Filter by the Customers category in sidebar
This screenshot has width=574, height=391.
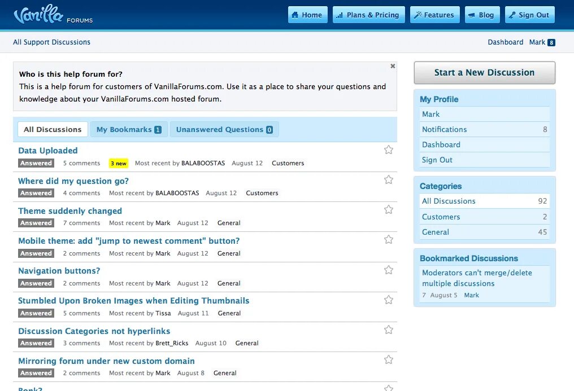pos(484,217)
